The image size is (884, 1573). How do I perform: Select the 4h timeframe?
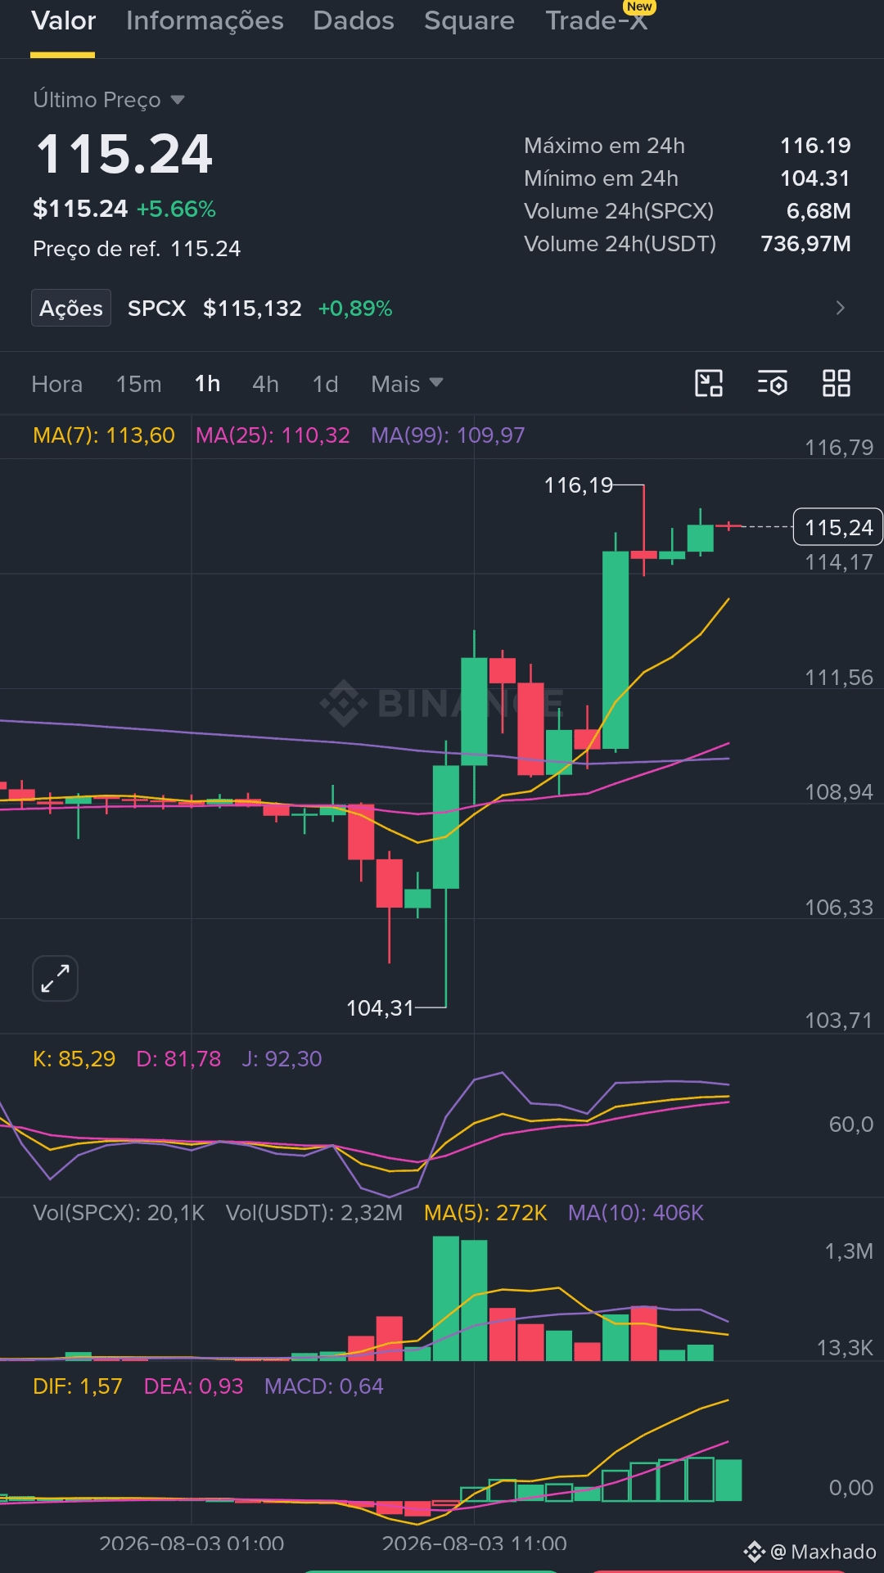(265, 384)
